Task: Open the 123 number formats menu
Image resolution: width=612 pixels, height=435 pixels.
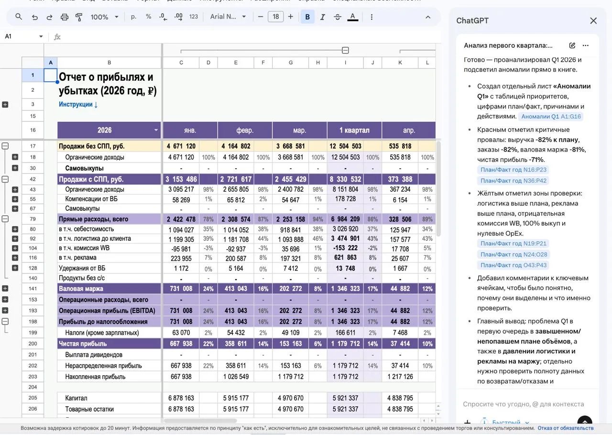Action: coord(194,17)
